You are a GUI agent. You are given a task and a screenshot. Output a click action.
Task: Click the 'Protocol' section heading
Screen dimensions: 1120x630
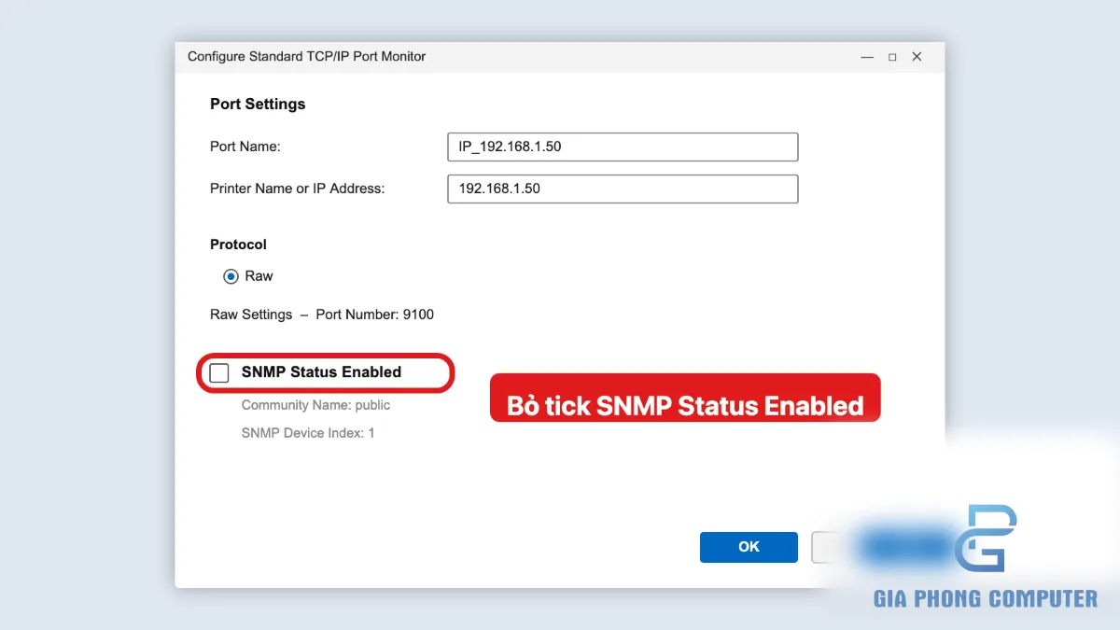coord(238,245)
